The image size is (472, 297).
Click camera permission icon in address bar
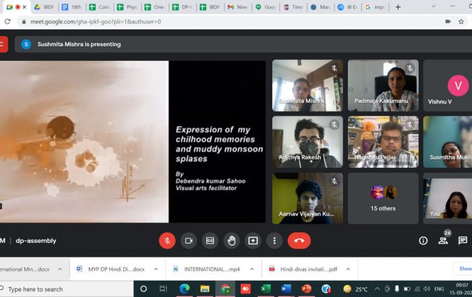pyautogui.click(x=448, y=22)
